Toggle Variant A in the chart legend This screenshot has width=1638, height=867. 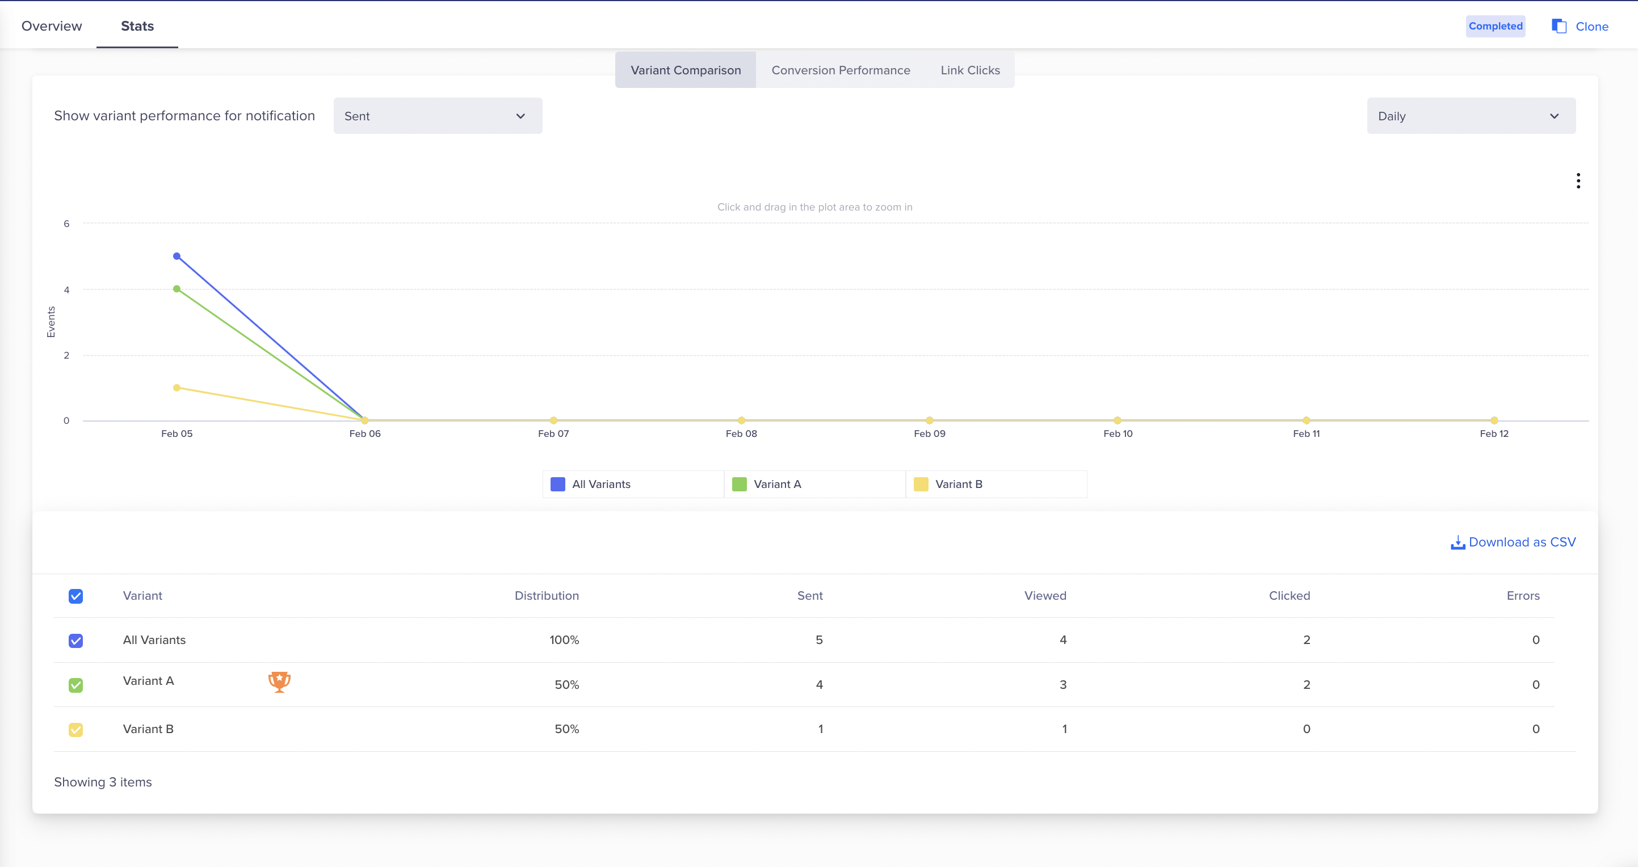pyautogui.click(x=776, y=485)
